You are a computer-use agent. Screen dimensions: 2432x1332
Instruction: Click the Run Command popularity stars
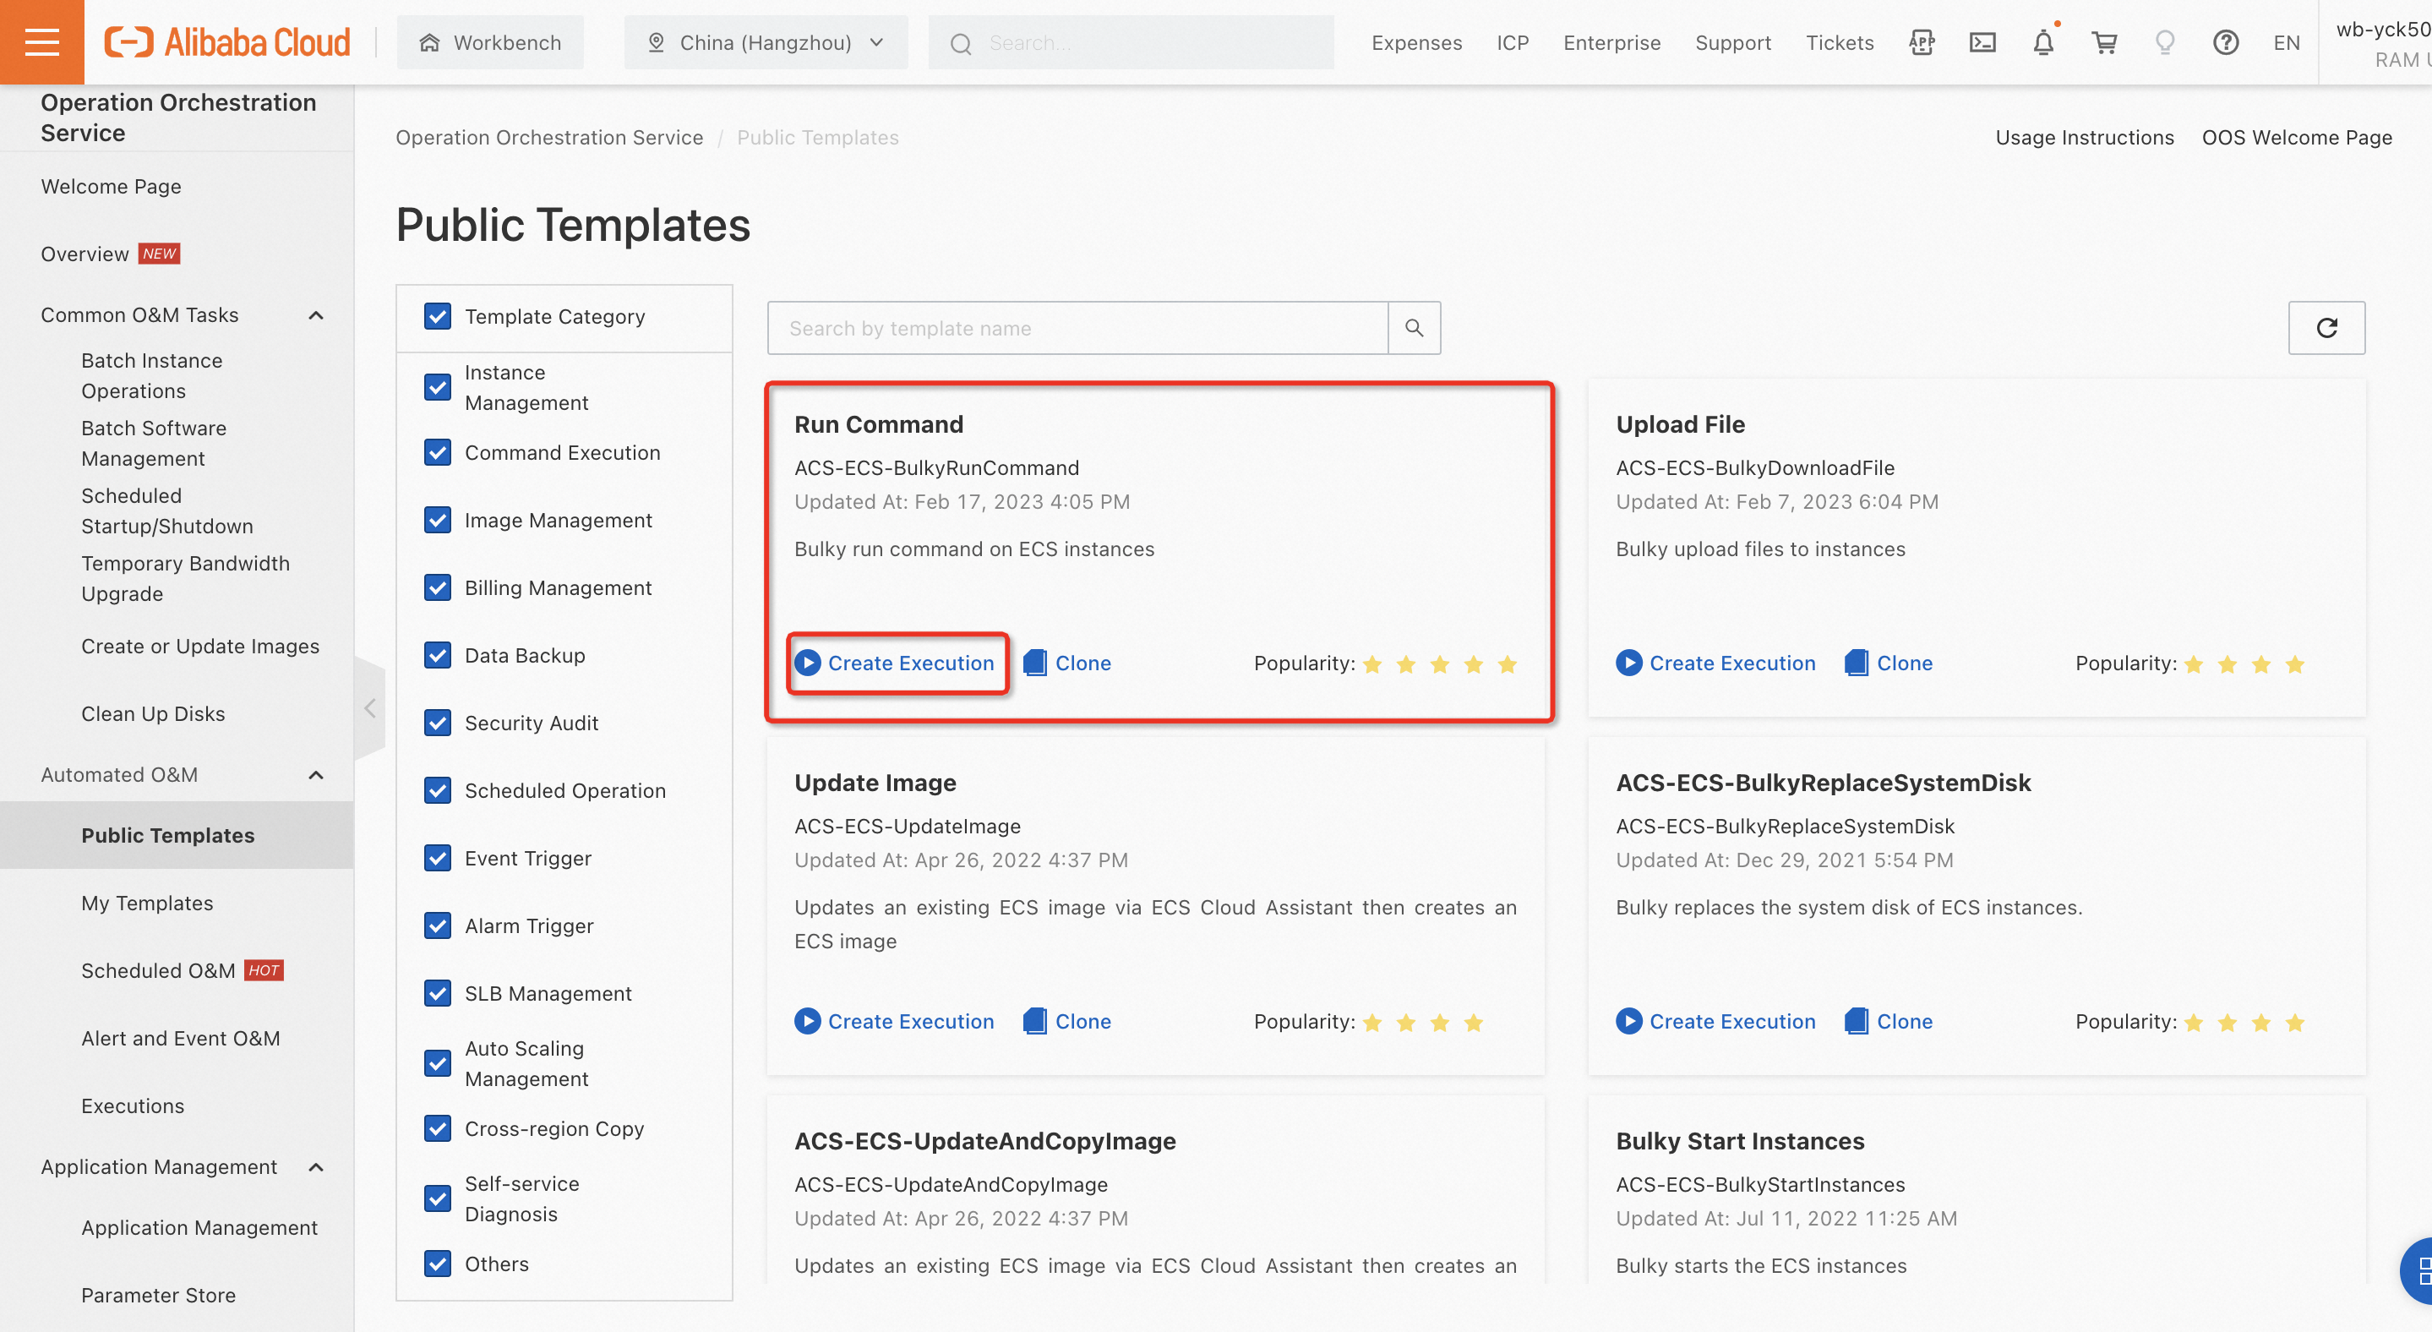(x=1439, y=664)
